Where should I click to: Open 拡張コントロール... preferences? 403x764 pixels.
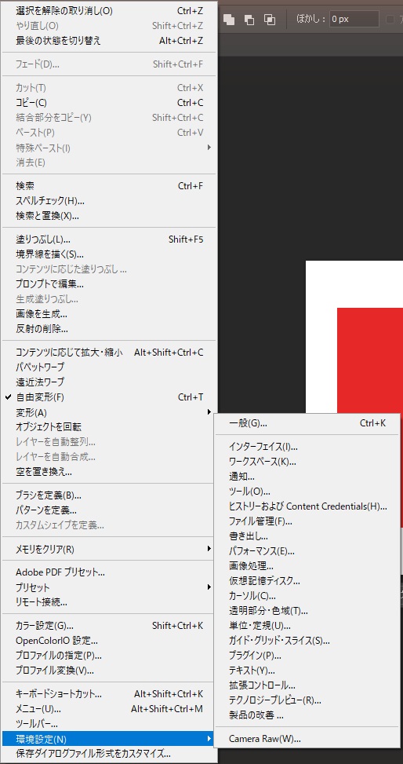point(307,685)
